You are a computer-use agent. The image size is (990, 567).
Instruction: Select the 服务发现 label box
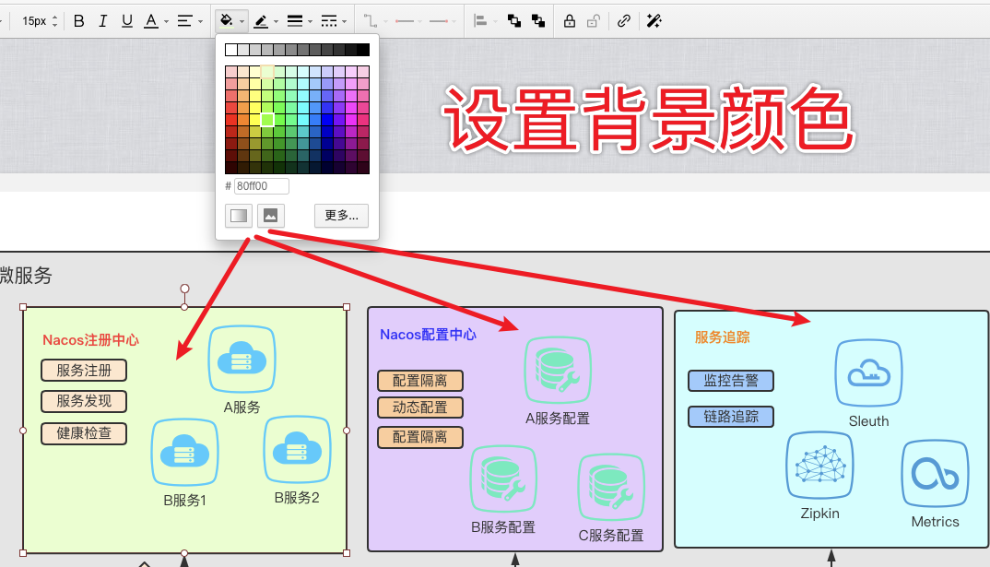[x=84, y=401]
